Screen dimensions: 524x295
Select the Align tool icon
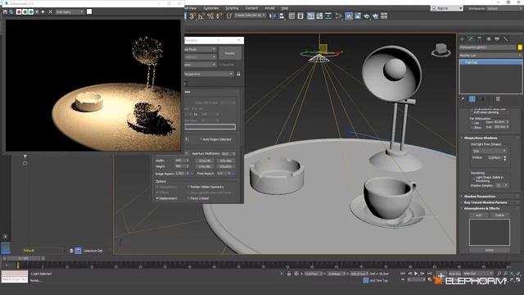tap(282, 16)
